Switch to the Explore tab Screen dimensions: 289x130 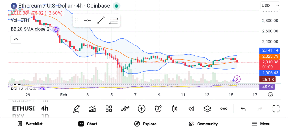tap(145, 124)
